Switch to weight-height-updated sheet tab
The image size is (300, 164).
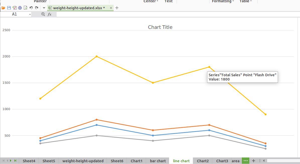point(83,161)
